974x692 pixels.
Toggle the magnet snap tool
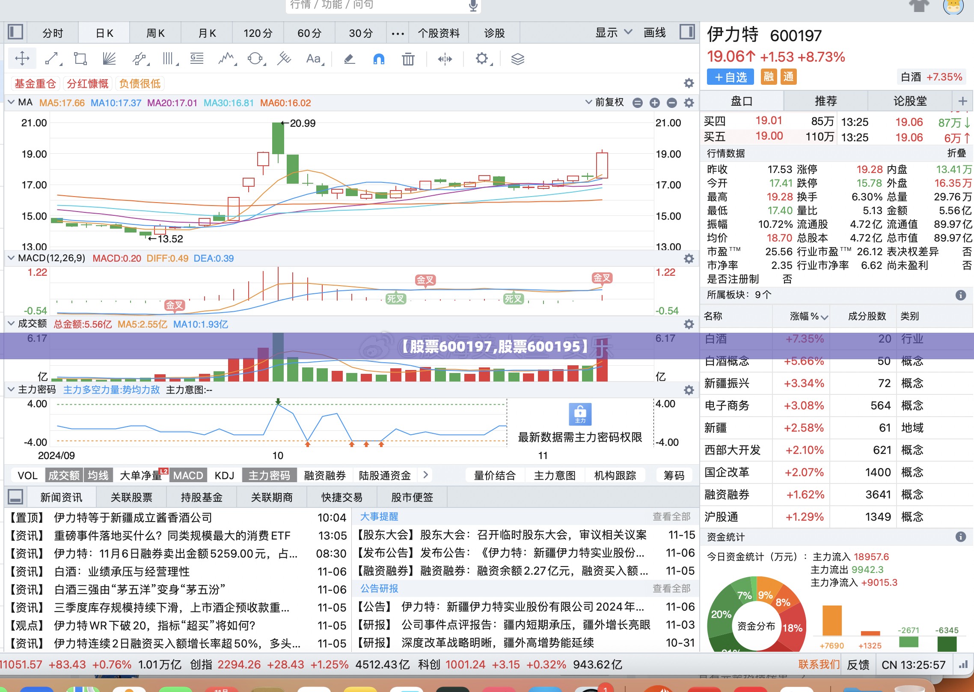coord(379,59)
